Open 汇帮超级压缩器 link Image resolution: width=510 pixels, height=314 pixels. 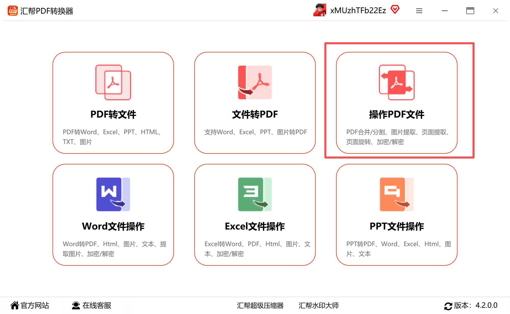point(260,305)
